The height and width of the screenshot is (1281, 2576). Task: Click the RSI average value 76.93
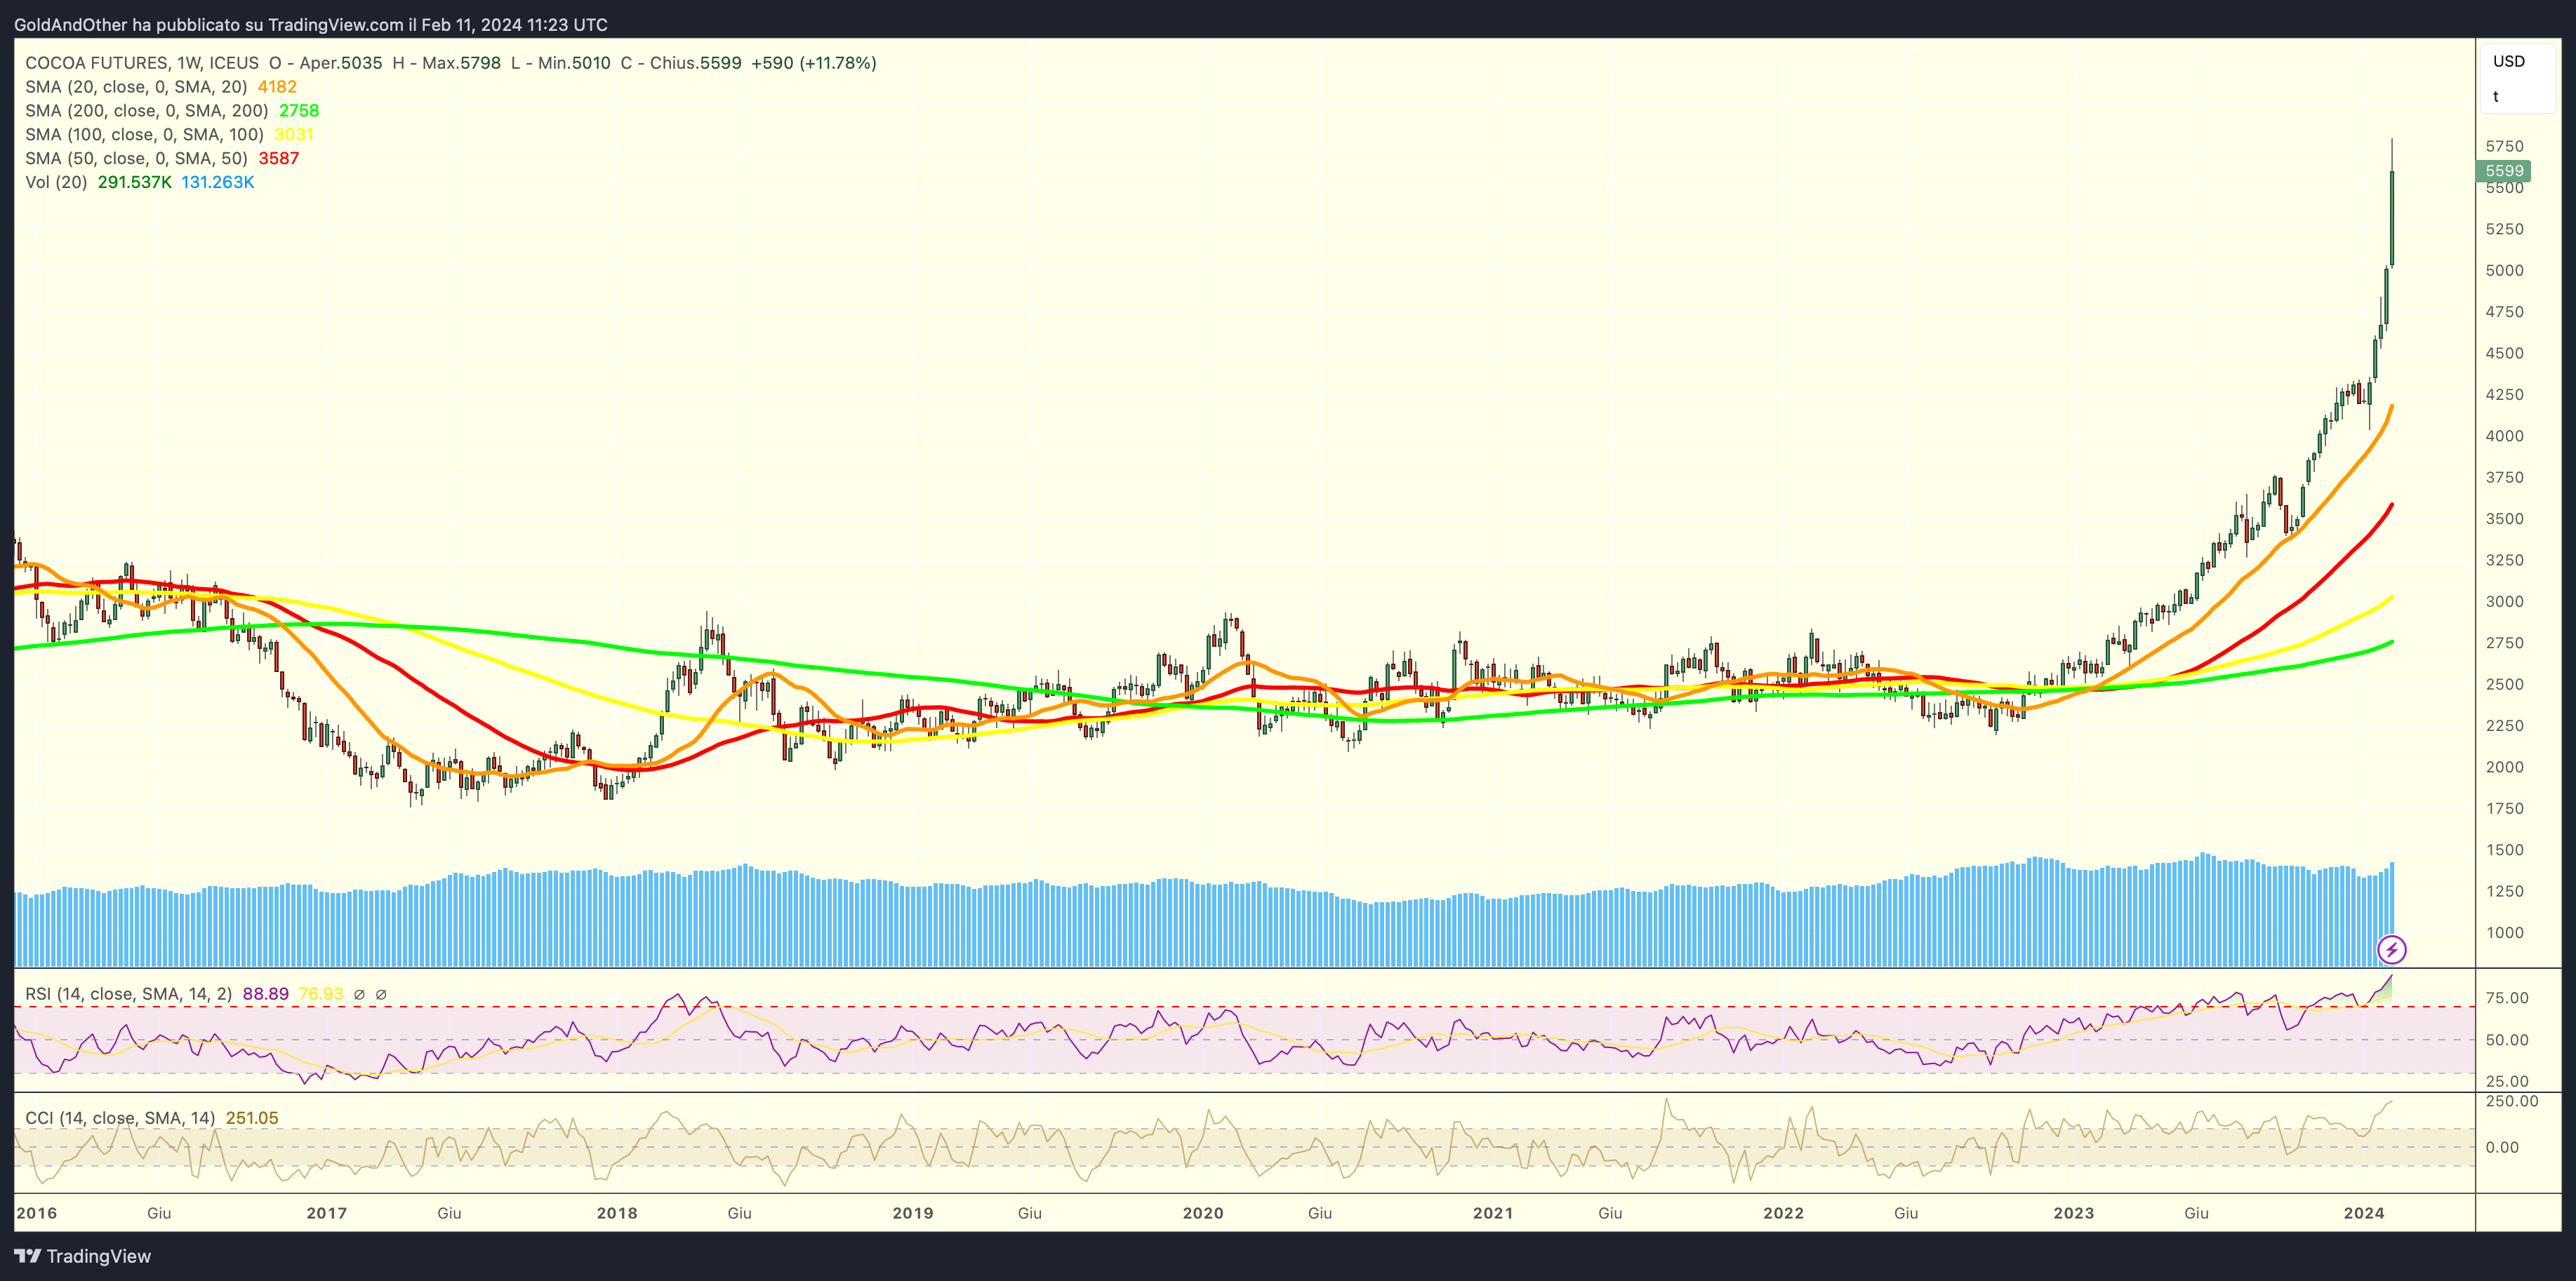(x=321, y=994)
